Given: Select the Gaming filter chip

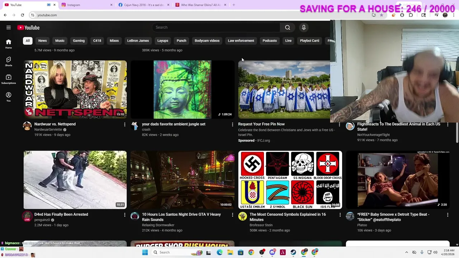Looking at the screenshot, I should [x=79, y=40].
